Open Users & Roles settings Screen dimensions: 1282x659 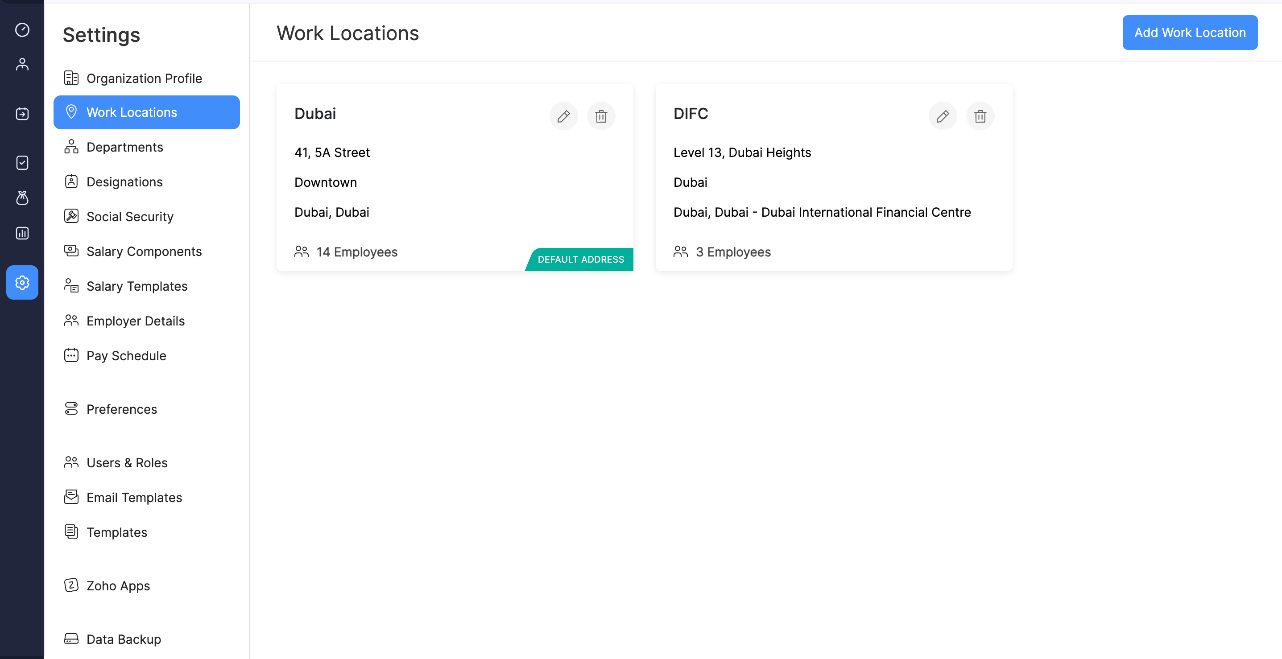click(127, 462)
